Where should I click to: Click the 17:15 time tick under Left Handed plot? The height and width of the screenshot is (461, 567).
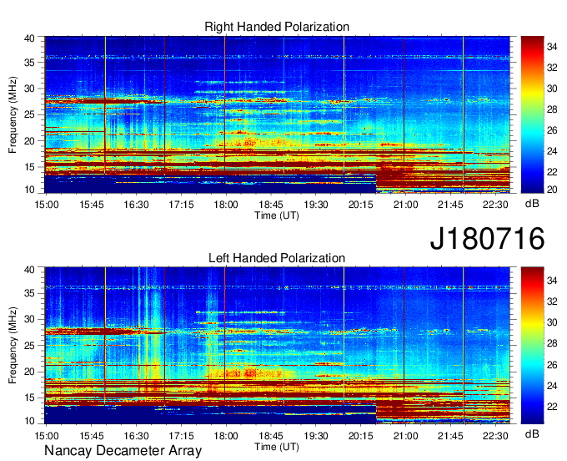click(181, 435)
